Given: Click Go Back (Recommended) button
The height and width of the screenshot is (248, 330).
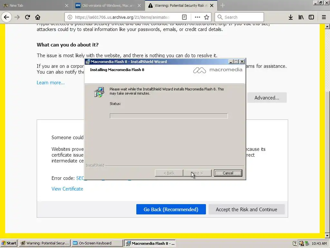Looking at the screenshot, I should click(x=171, y=209).
